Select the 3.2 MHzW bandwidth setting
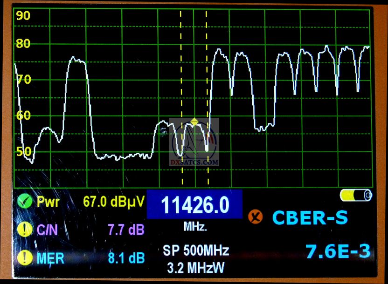 tap(196, 268)
